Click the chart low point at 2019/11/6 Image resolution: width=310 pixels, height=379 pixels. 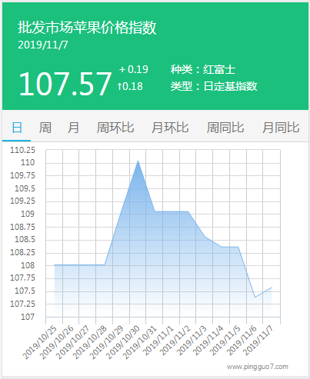255,298
